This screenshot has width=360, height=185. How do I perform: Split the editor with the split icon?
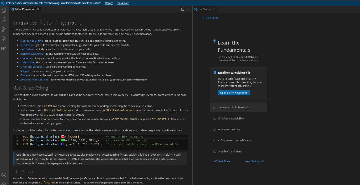pos(183,9)
